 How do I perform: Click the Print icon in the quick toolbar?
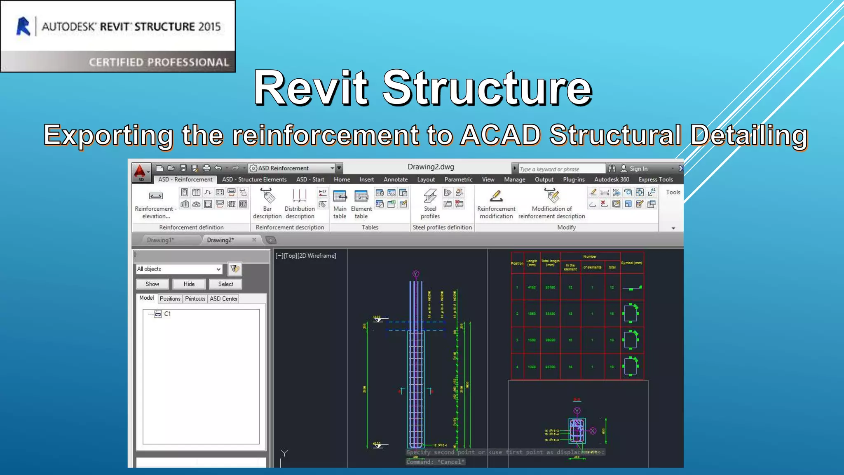[206, 168]
